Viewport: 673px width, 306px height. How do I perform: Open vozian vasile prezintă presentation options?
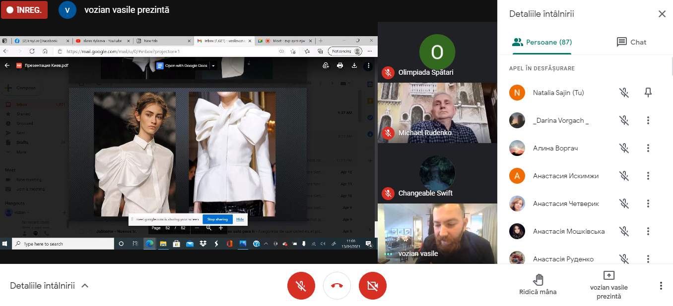tap(608, 285)
